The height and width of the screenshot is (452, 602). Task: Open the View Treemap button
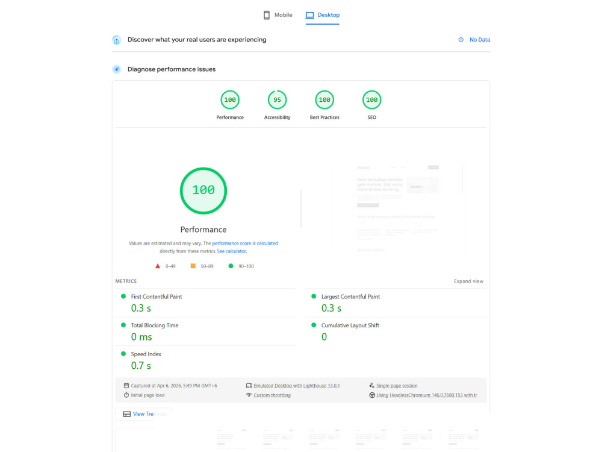tap(144, 414)
